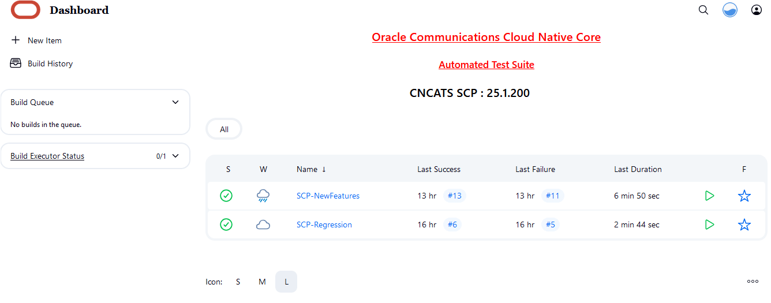Click the Dashboard breadcrumb title
Image resolution: width=771 pixels, height=303 pixels.
tap(79, 10)
